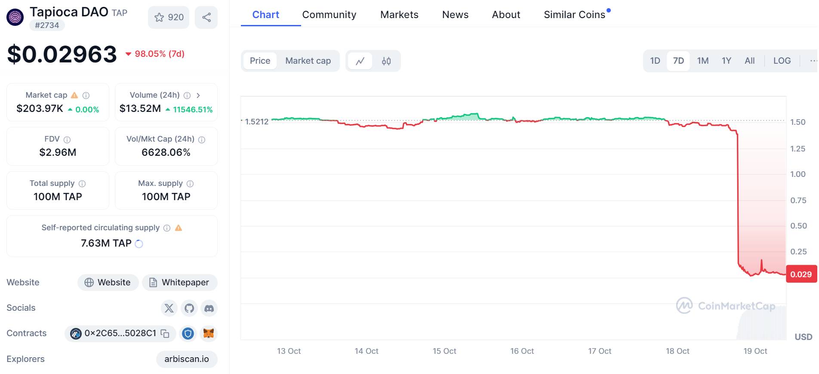Click the $203.97K market cap value

pyautogui.click(x=40, y=108)
